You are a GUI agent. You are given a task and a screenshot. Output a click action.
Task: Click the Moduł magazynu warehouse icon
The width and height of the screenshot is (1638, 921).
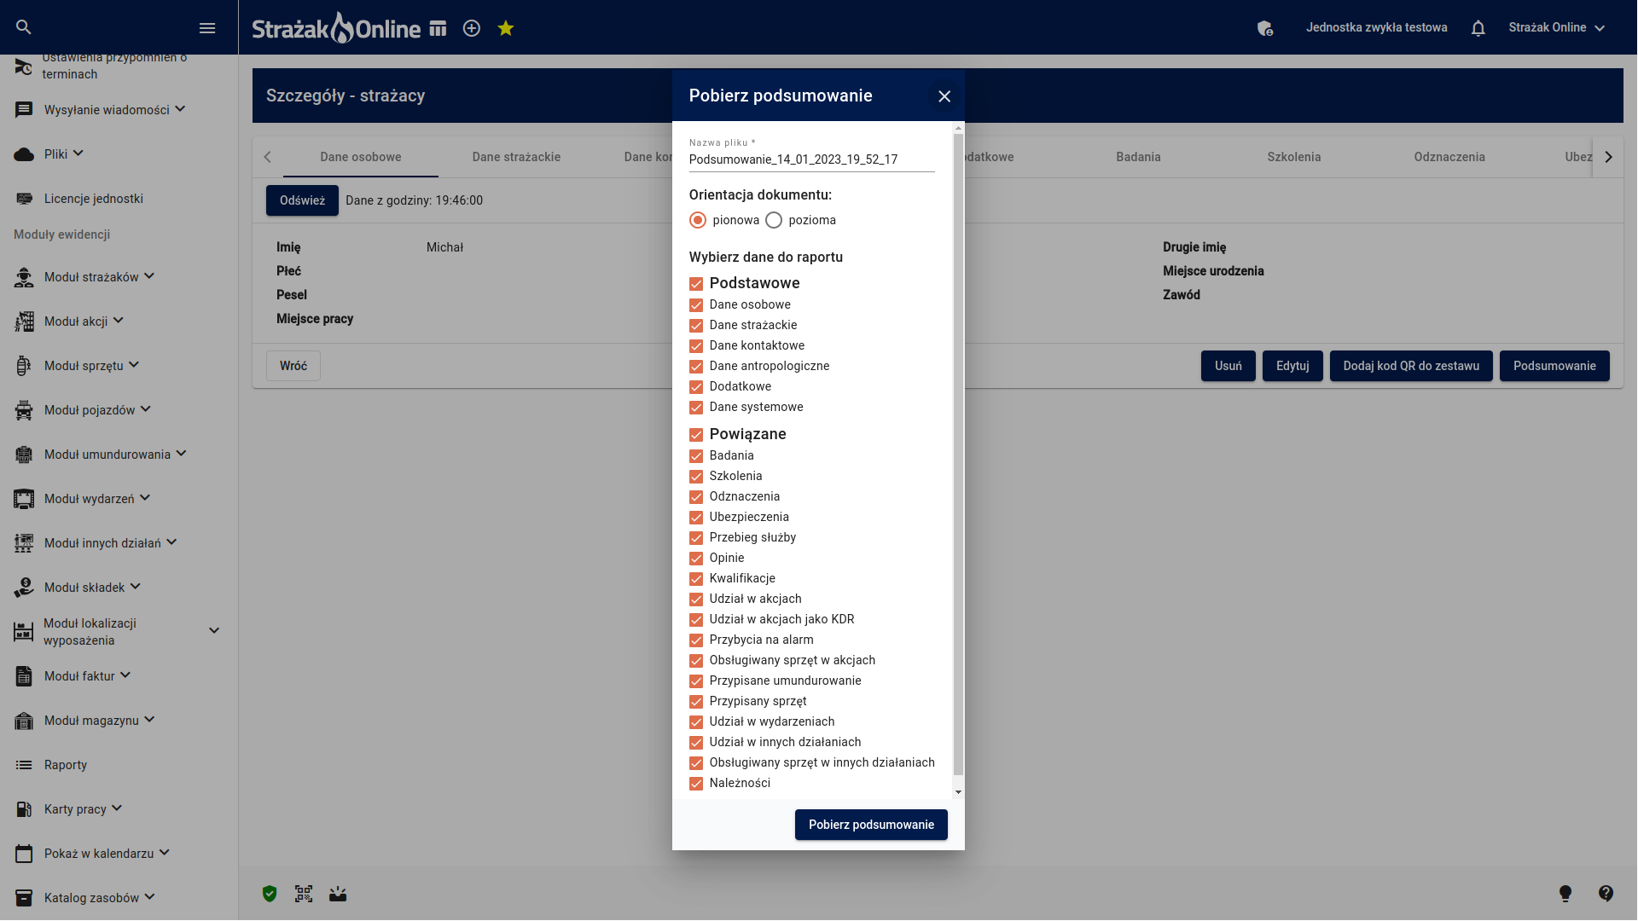[x=24, y=721]
